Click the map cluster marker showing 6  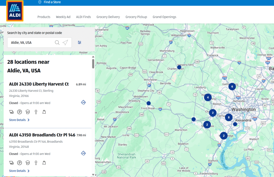pos(232,86)
